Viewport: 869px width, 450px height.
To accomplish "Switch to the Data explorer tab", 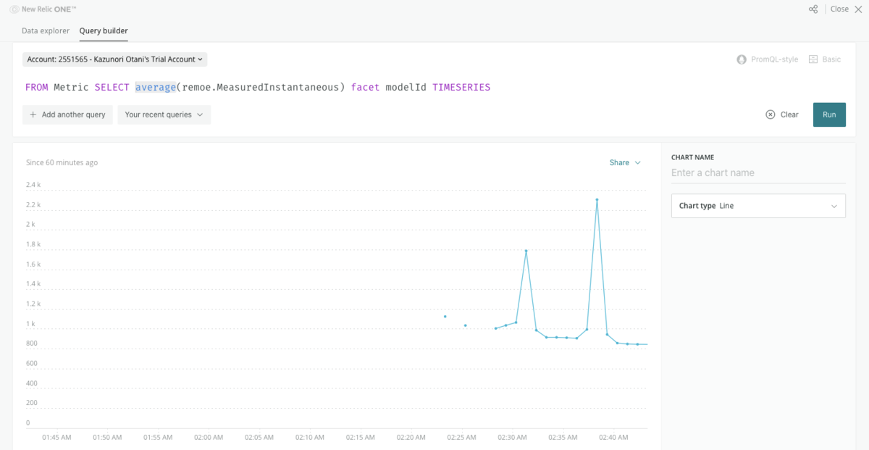I will (46, 30).
